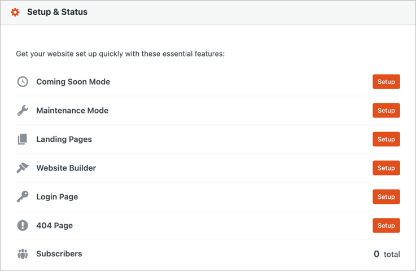Open the Subscribers row label
Image resolution: width=416 pixels, height=271 pixels.
coord(59,254)
